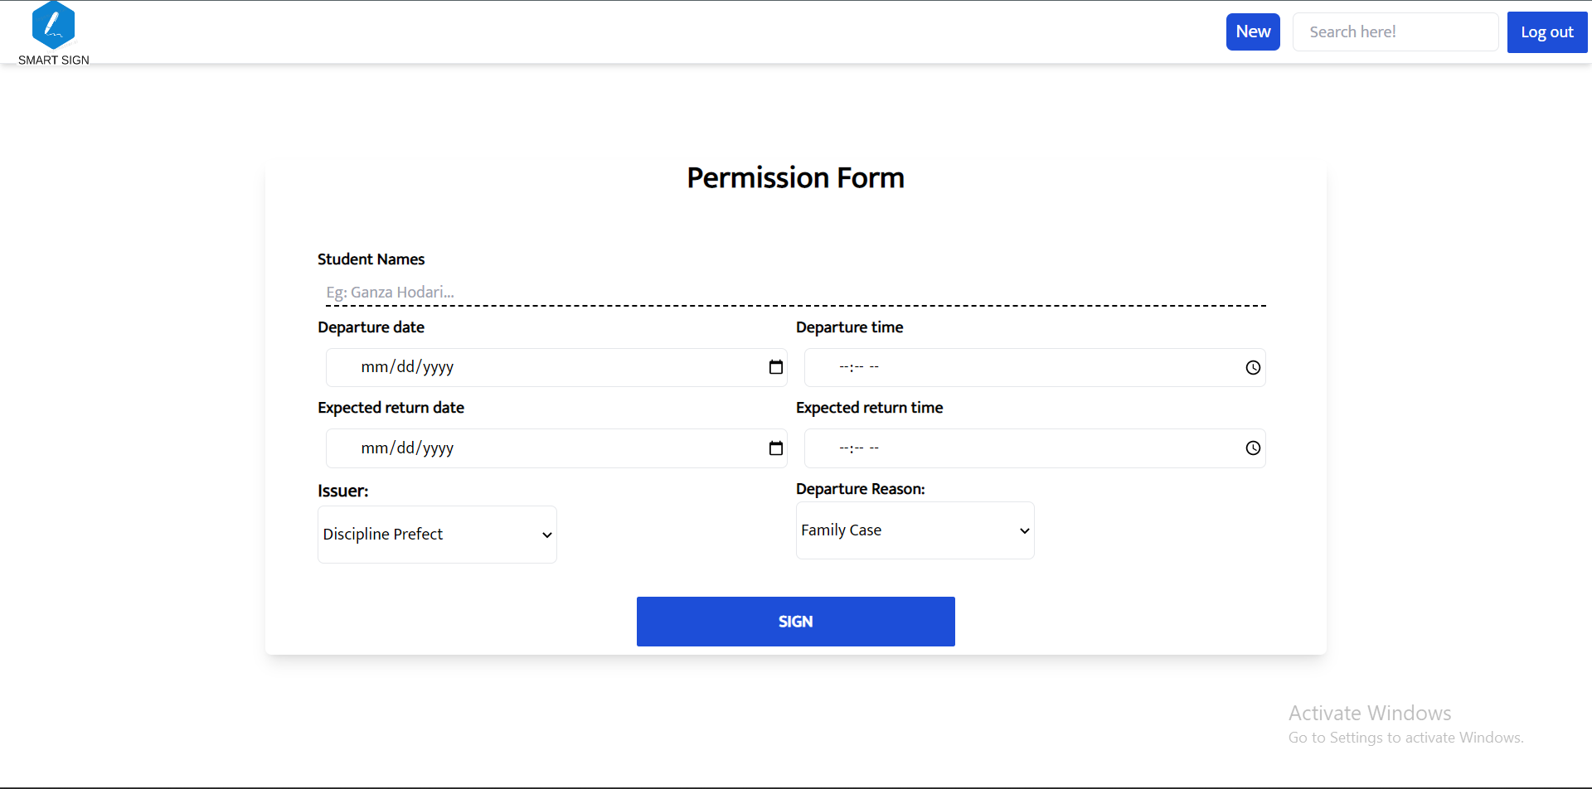This screenshot has width=1592, height=789.
Task: Select the Expected return date field
Action: coord(556,448)
